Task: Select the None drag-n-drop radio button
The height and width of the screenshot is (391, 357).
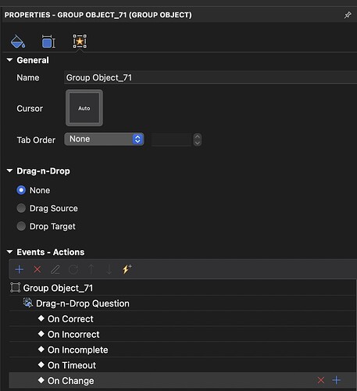Action: (x=21, y=190)
